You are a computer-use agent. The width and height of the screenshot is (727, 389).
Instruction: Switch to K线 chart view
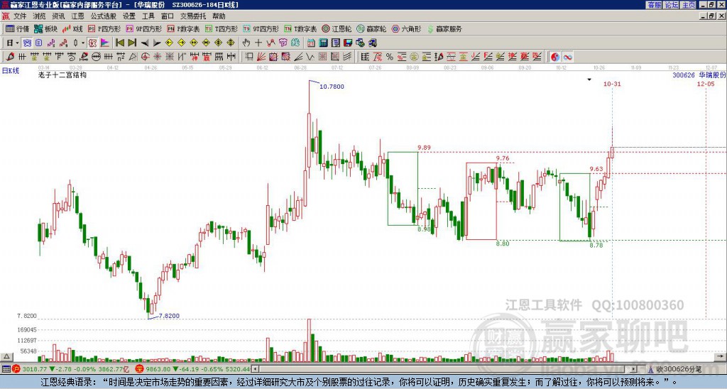[x=73, y=28]
